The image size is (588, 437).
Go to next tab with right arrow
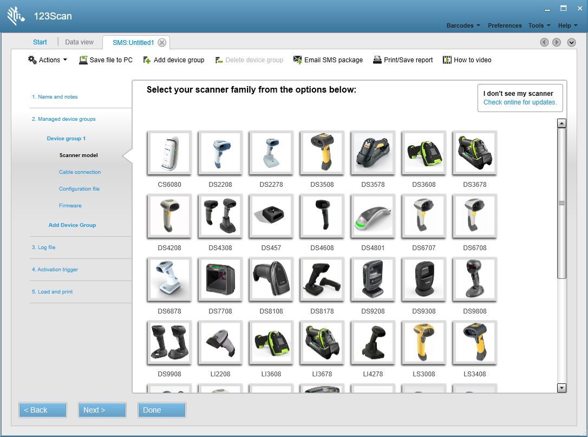[x=556, y=42]
